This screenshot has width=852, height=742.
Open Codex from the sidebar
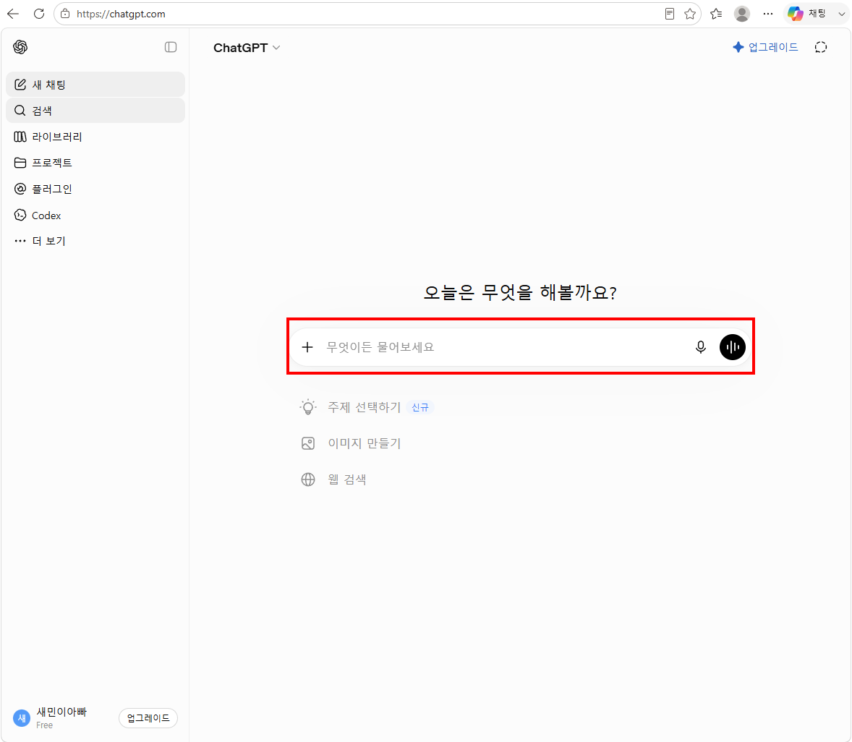[x=95, y=216]
